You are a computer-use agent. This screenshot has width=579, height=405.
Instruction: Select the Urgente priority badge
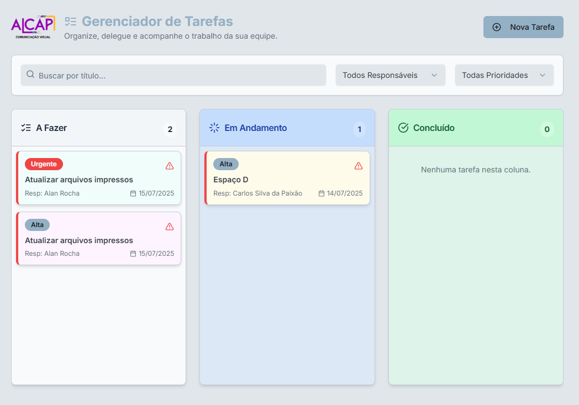click(x=43, y=164)
